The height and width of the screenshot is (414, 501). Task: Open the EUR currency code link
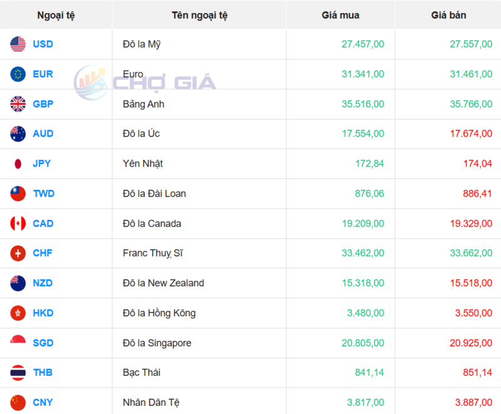43,74
